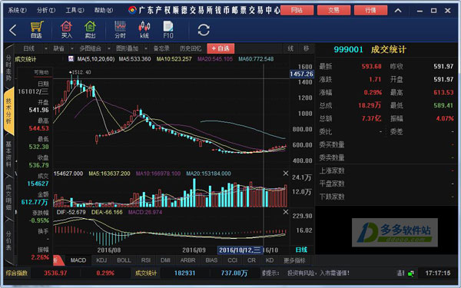The image size is (461, 288).
Task: Click the red 交易 button
Action: 333,10
